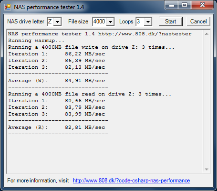Click the scrollbar up arrow in results

coord(207,34)
